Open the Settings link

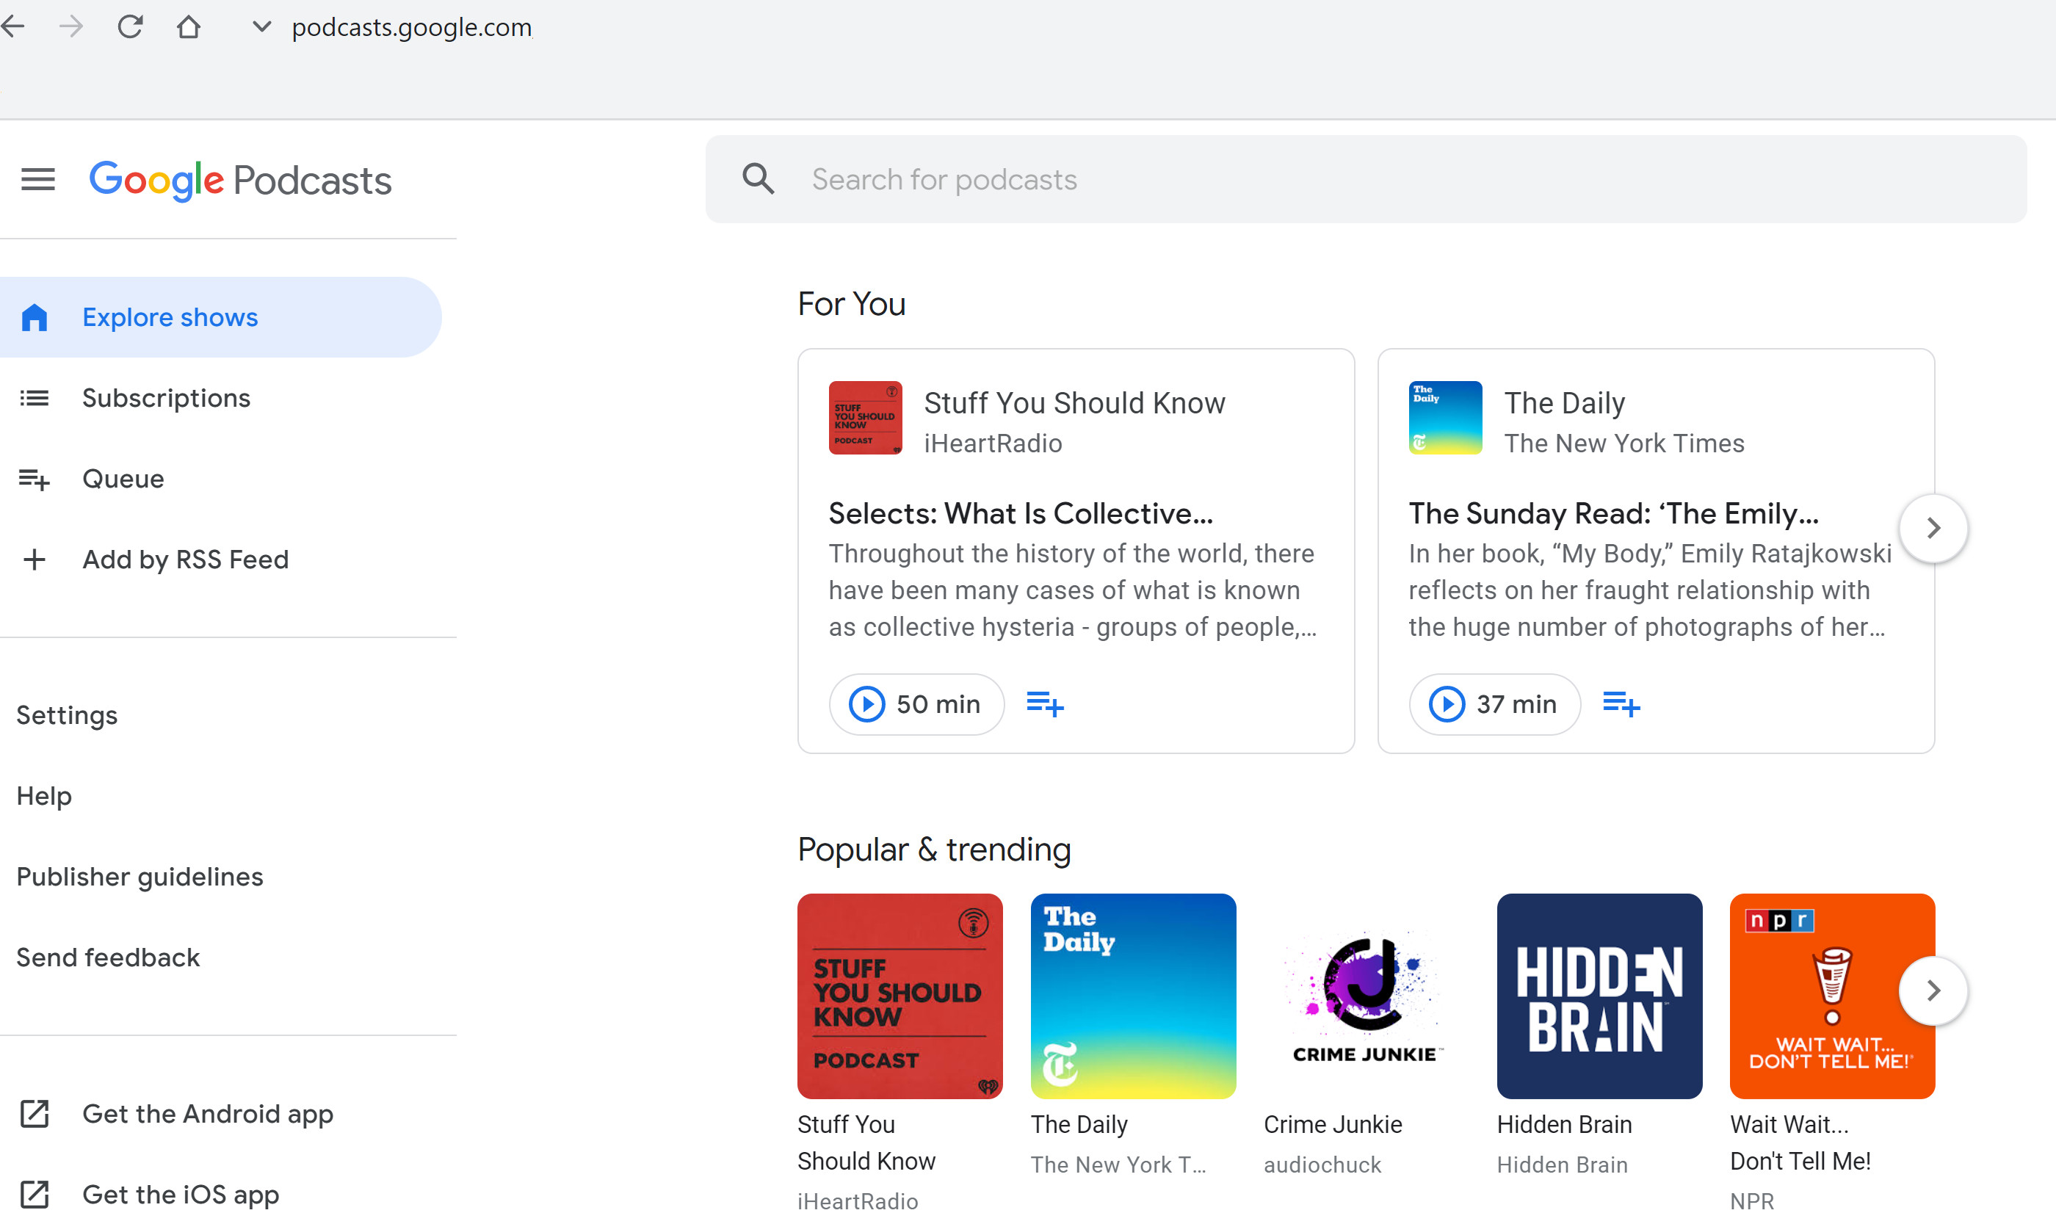point(67,715)
